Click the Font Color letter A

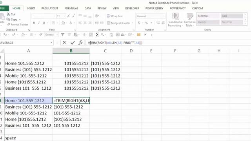click(x=71, y=23)
